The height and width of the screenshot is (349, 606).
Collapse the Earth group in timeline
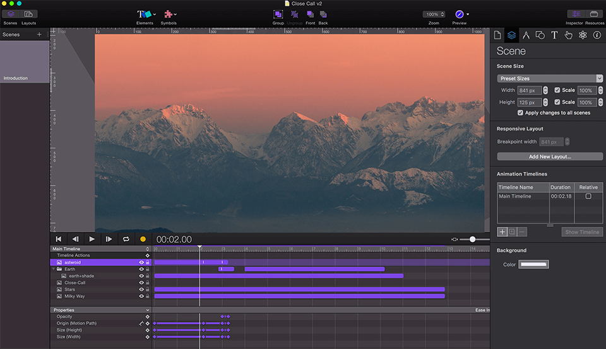click(x=53, y=269)
